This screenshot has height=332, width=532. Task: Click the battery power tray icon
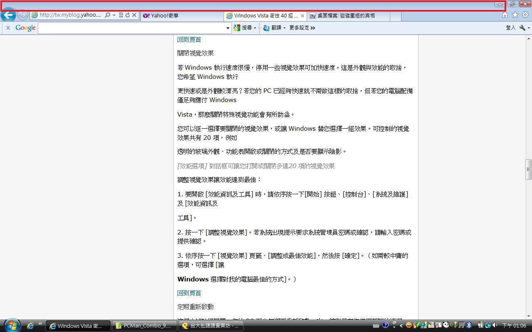pyautogui.click(x=480, y=325)
